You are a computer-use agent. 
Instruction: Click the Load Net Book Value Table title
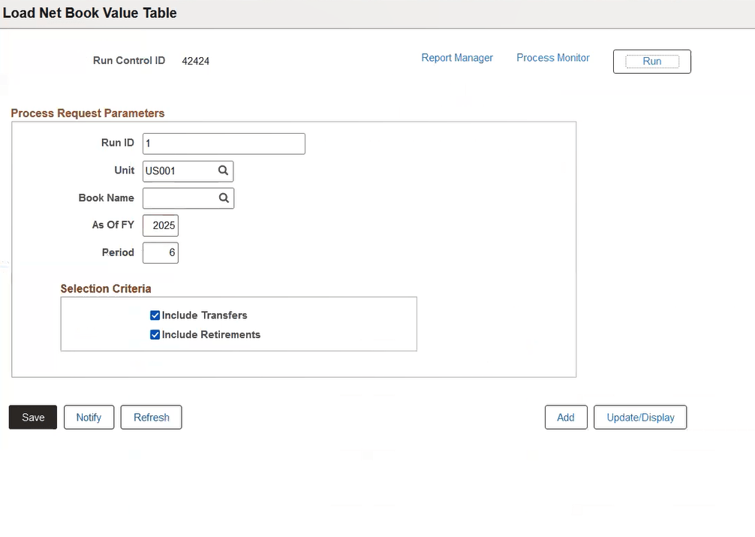coord(89,13)
